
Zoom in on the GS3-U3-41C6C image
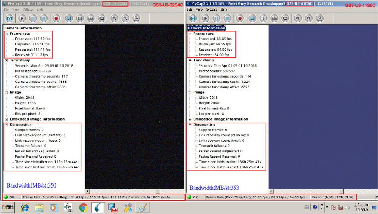pyautogui.click(x=298, y=18)
